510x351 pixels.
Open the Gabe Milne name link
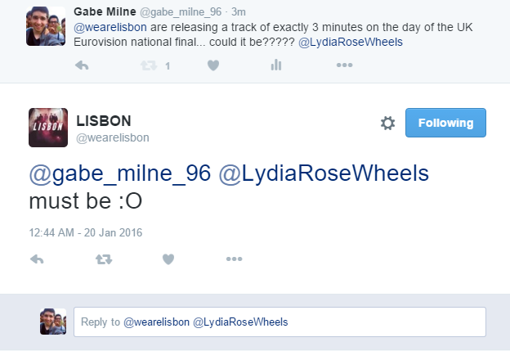105,11
